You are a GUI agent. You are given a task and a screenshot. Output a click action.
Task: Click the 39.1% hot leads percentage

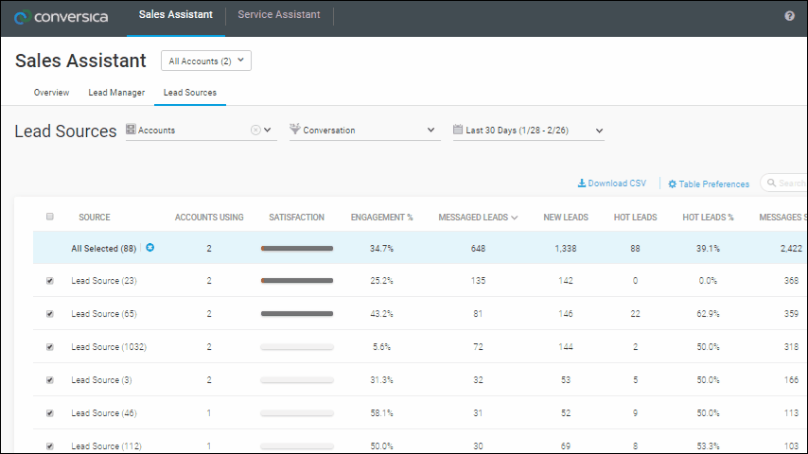[x=708, y=249]
